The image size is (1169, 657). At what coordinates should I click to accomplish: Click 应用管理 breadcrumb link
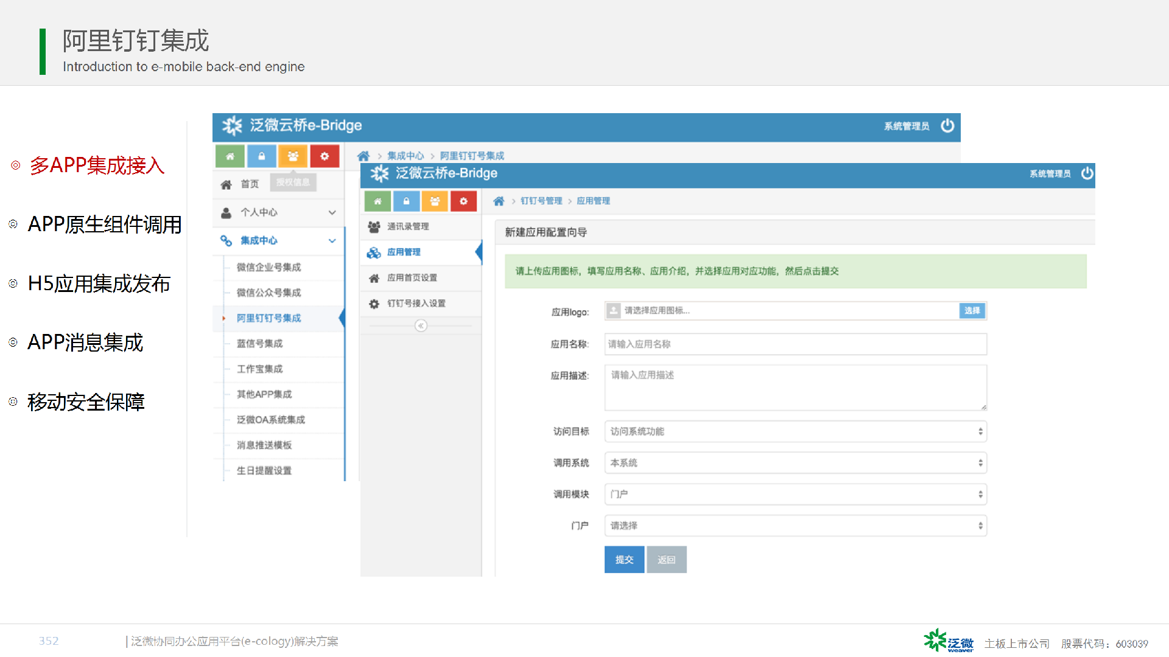(x=593, y=201)
